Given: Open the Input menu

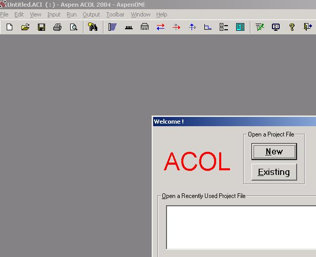Looking at the screenshot, I should (54, 14).
